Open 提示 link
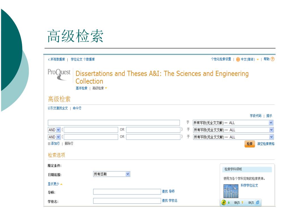 pos(269,116)
